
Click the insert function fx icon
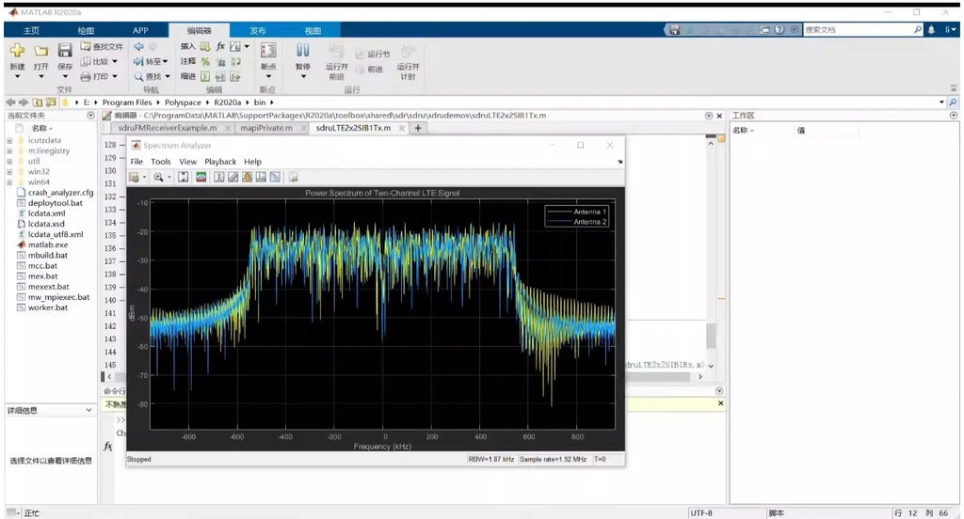220,47
